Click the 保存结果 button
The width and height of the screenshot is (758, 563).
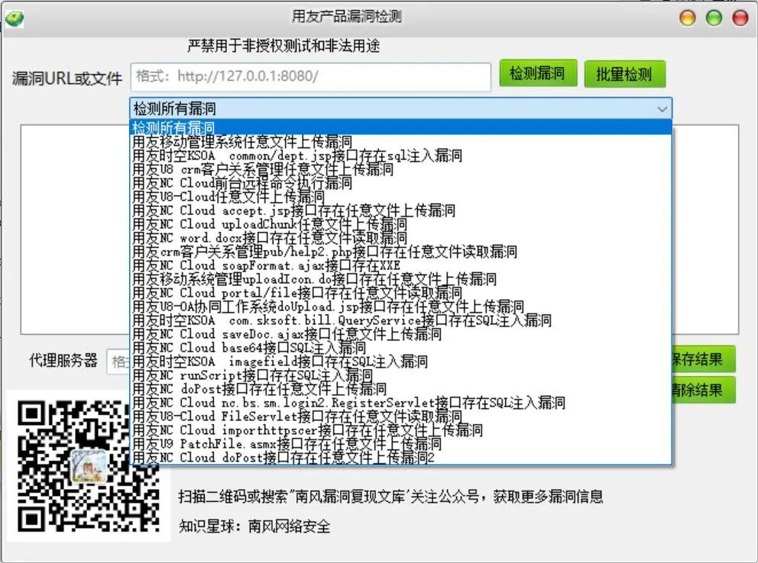click(x=704, y=359)
